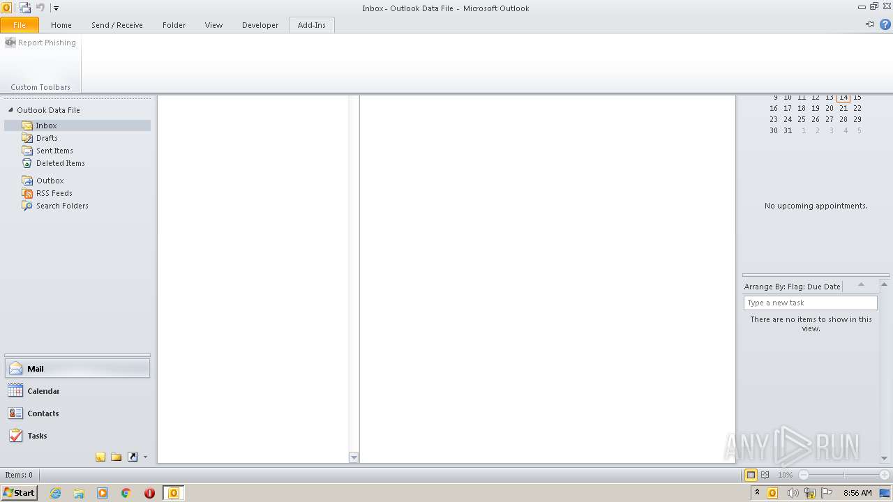Click the Outlook system tray icon
The height and width of the screenshot is (502, 893).
click(x=772, y=493)
